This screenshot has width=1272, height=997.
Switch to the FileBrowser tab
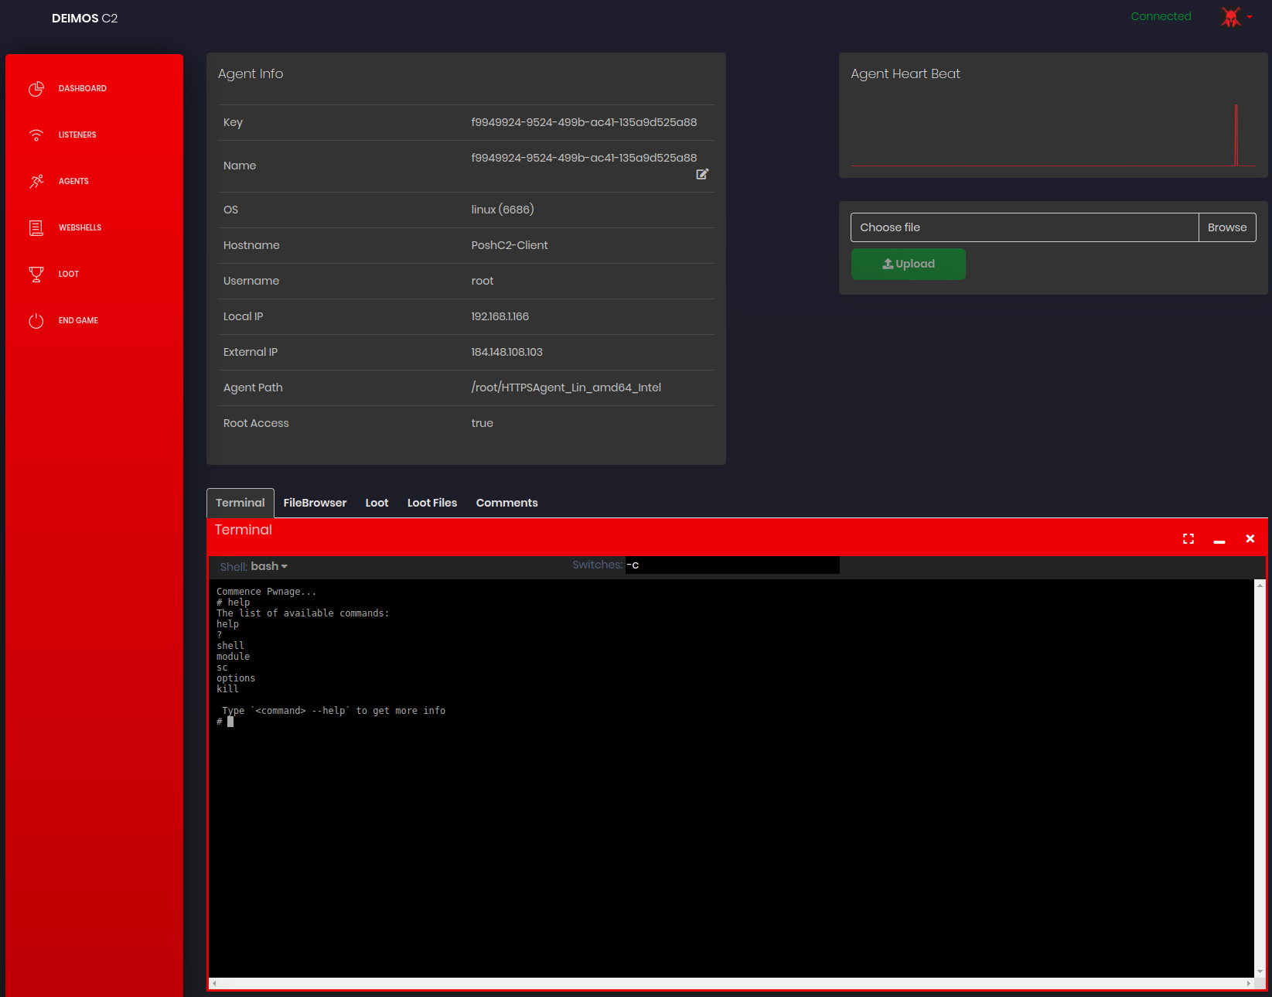tap(315, 502)
